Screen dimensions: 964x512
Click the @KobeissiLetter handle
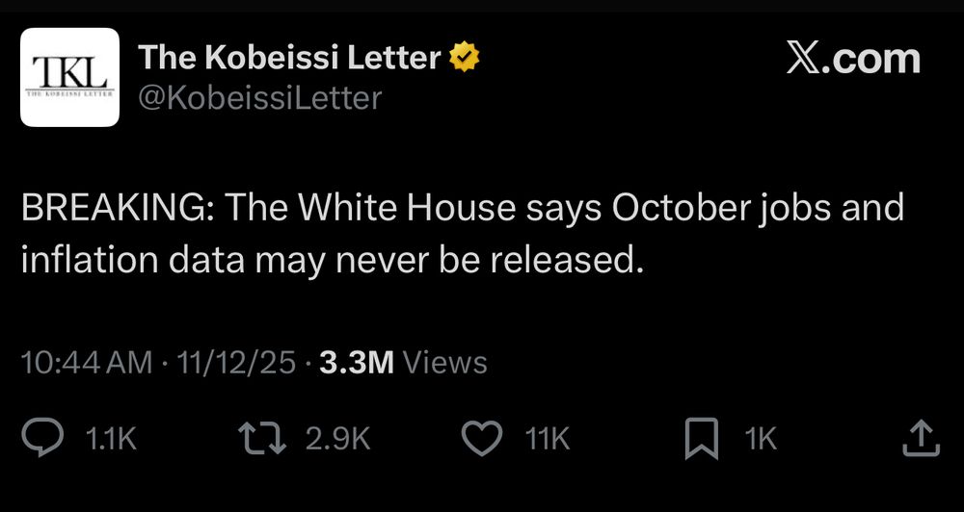point(260,97)
